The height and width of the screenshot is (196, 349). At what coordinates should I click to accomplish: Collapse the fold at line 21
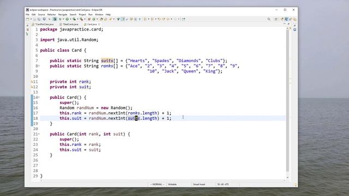pyautogui.click(x=39, y=134)
